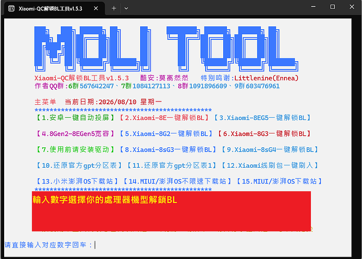
Task: Click the credit name Littlenine(Ennea)
Action: 266,78
